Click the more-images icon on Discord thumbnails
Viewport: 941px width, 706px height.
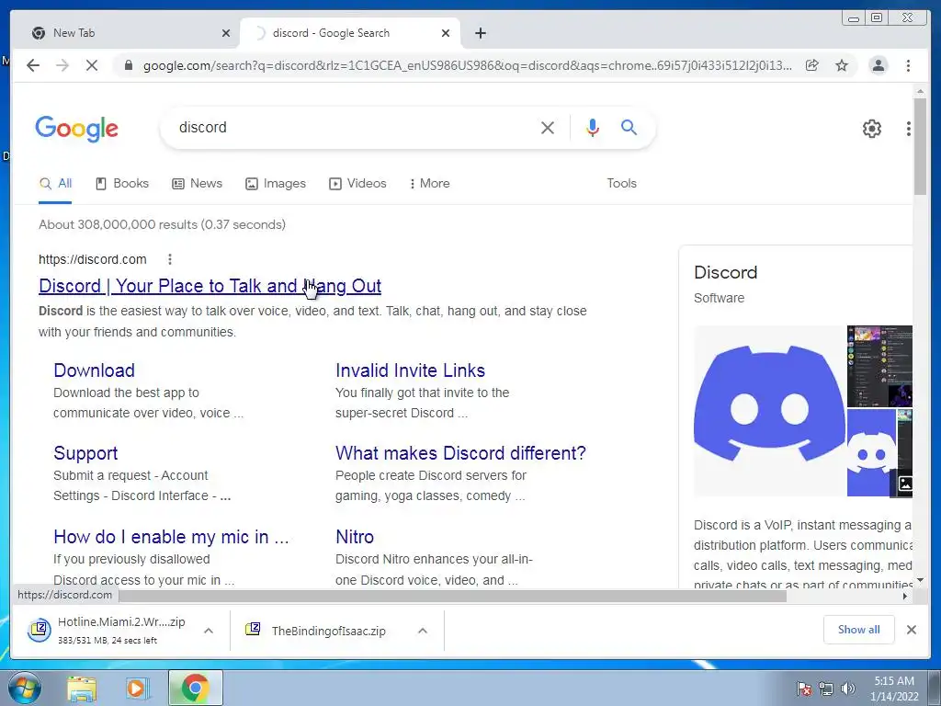pos(904,484)
